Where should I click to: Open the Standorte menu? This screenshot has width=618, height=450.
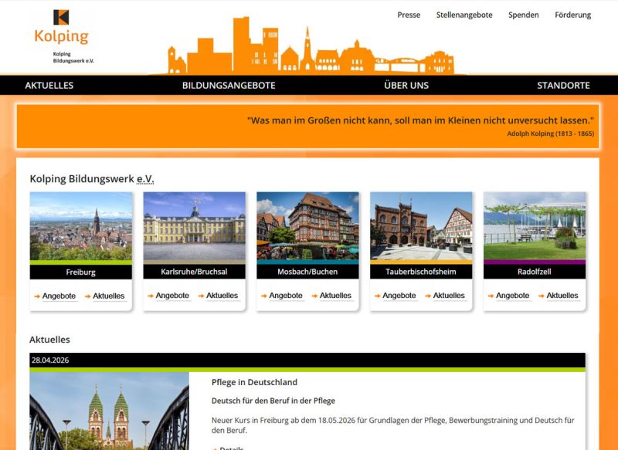click(x=563, y=86)
